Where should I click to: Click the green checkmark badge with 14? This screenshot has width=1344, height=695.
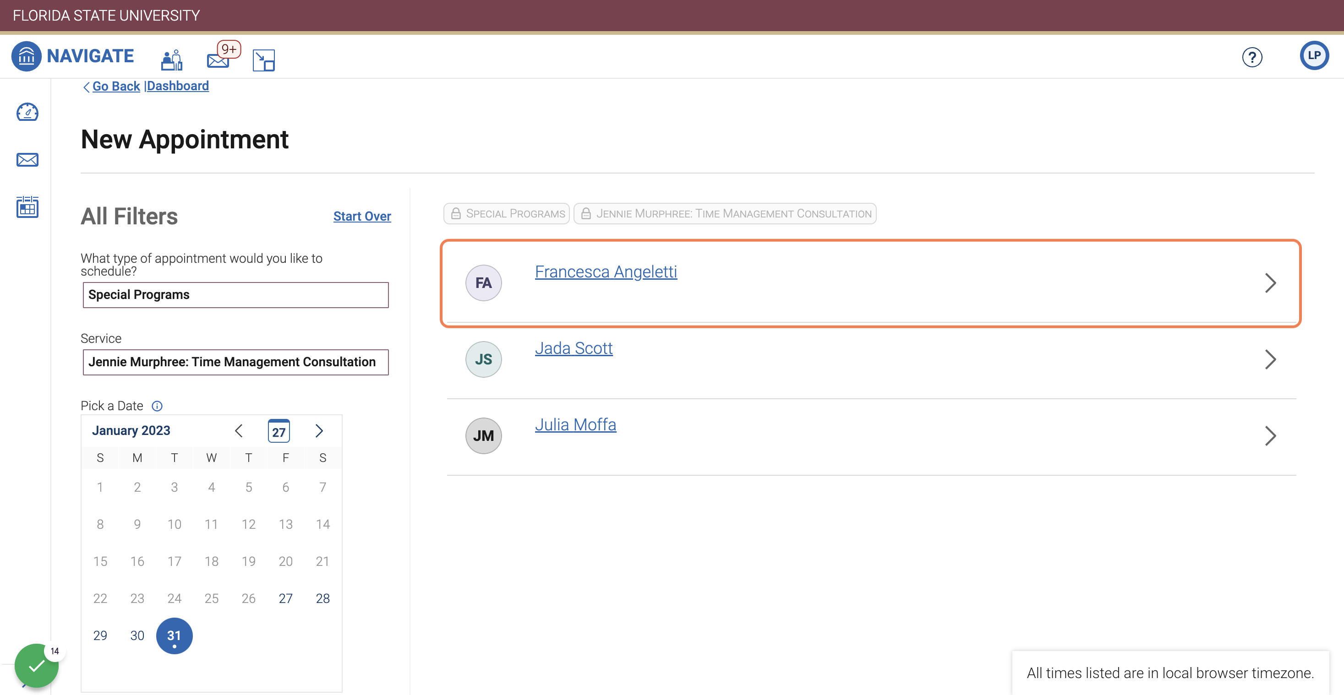tap(37, 665)
